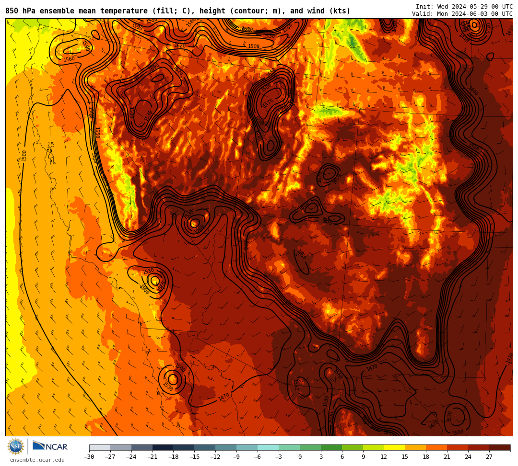Click the -30 colorbar tick label
This screenshot has height=466, width=518.
tap(89, 457)
